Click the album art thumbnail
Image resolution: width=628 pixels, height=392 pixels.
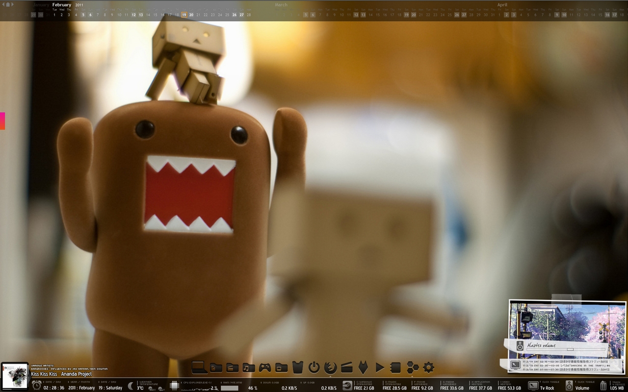coord(15,376)
